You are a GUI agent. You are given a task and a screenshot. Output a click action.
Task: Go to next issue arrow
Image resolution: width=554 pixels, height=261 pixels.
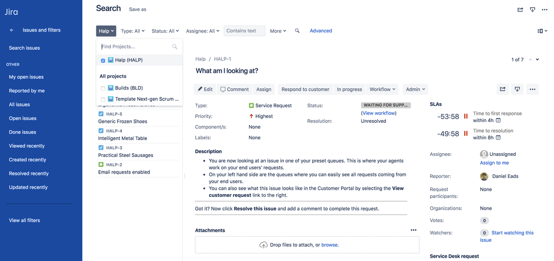pyautogui.click(x=537, y=60)
